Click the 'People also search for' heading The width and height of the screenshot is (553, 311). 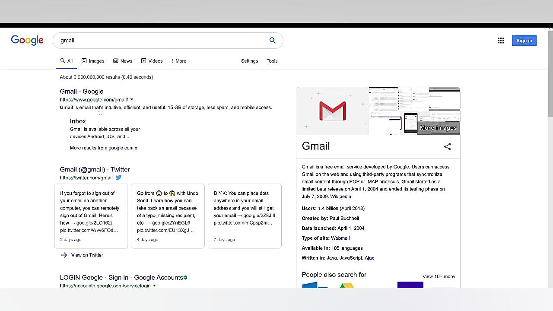coord(334,275)
